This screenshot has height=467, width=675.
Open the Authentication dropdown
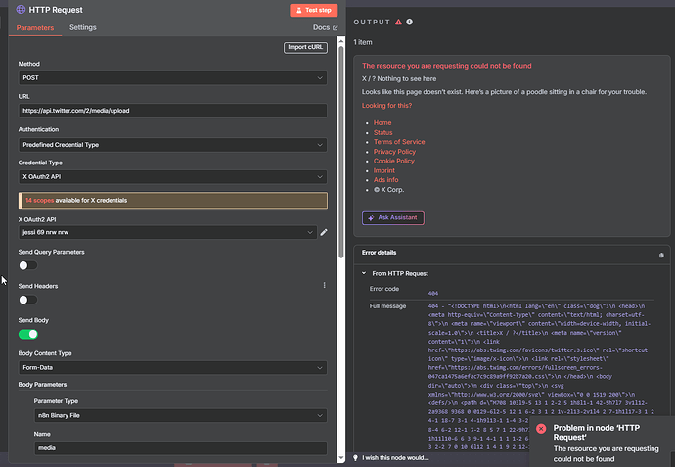(x=172, y=145)
